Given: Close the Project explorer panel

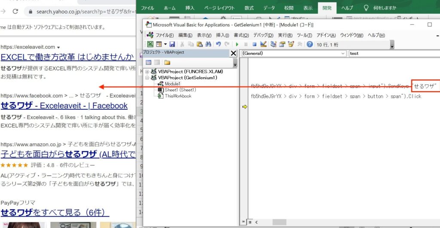Looking at the screenshot, I should (x=233, y=53).
